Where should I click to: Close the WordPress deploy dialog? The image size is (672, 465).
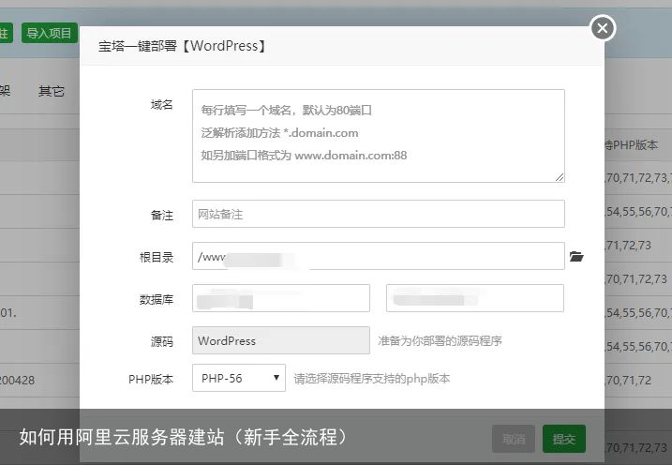pyautogui.click(x=603, y=28)
